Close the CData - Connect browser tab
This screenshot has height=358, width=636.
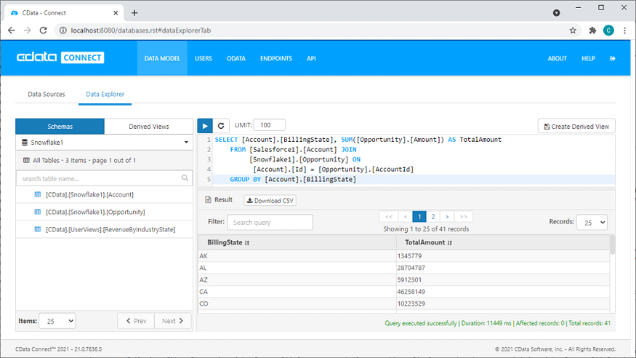116,13
